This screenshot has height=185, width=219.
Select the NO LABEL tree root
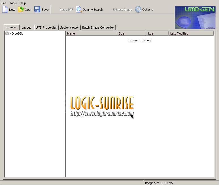click(16, 33)
